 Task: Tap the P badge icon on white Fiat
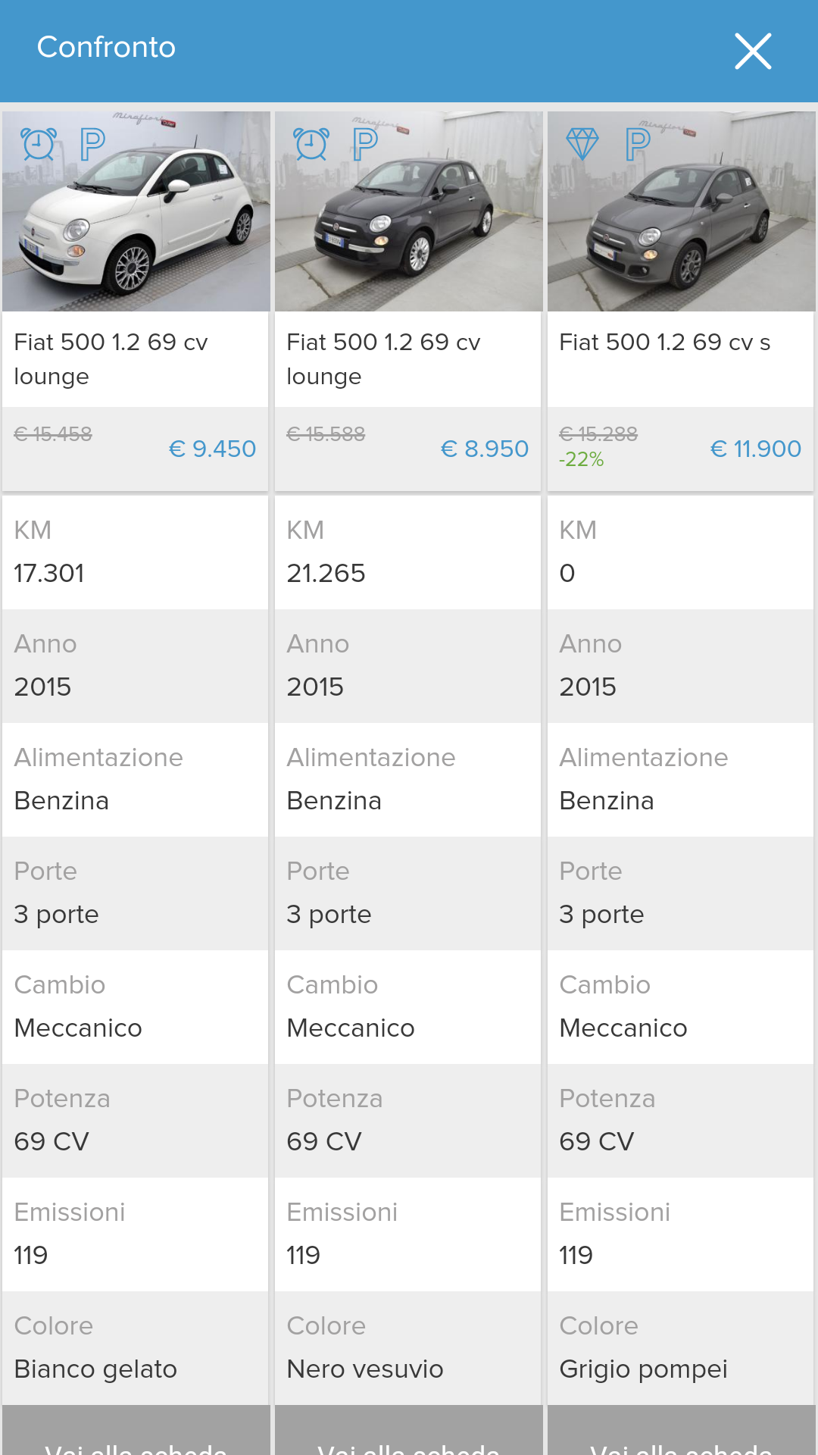tap(92, 144)
